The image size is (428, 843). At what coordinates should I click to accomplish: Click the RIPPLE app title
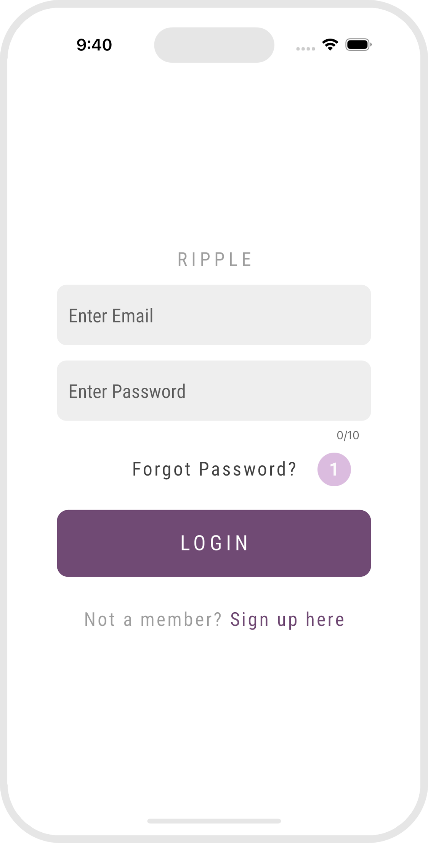pyautogui.click(x=215, y=259)
